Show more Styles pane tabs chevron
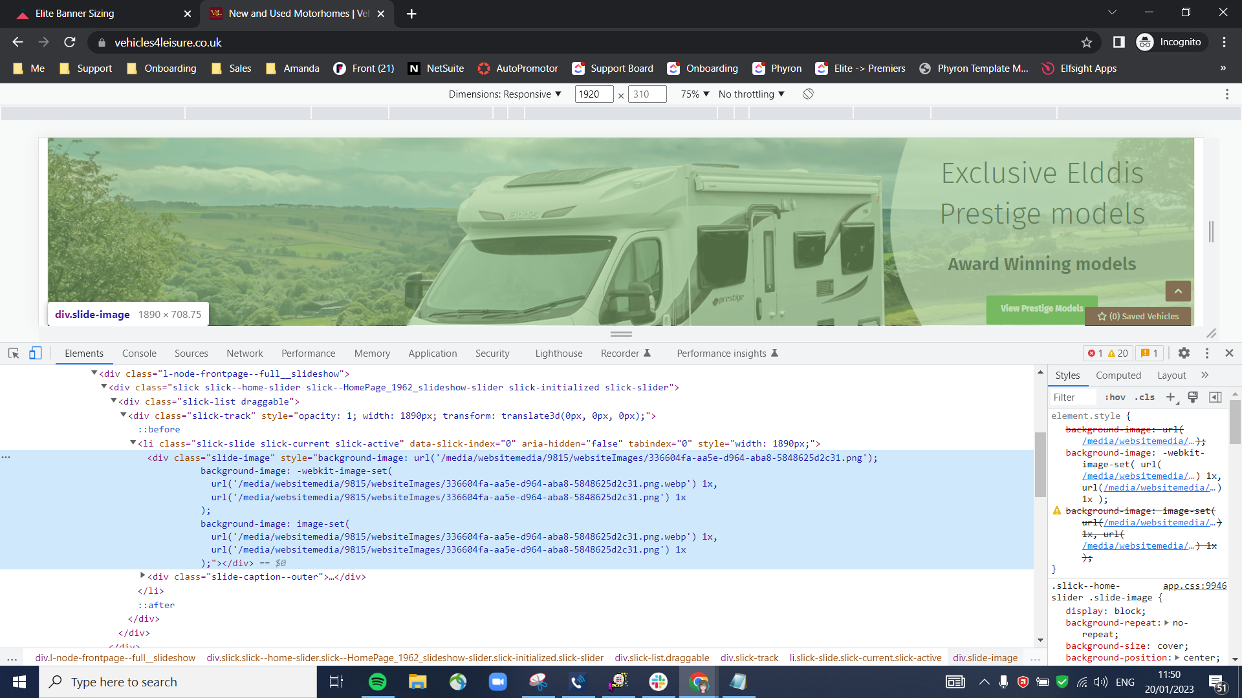The image size is (1242, 698). (1204, 375)
